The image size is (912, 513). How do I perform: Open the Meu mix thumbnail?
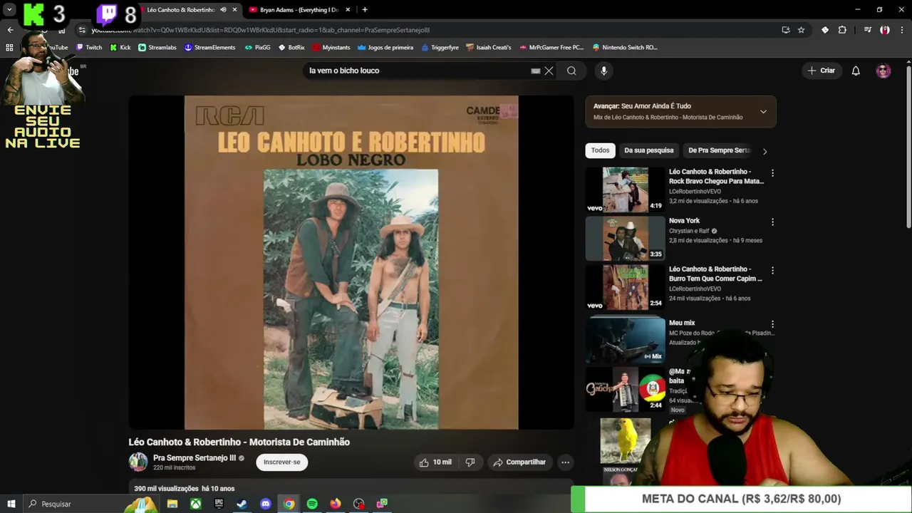(x=625, y=341)
